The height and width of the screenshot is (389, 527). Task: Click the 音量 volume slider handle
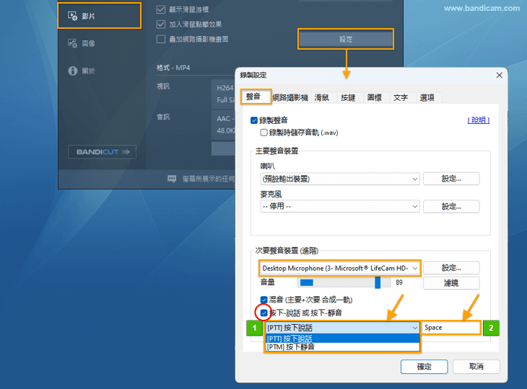tap(378, 282)
